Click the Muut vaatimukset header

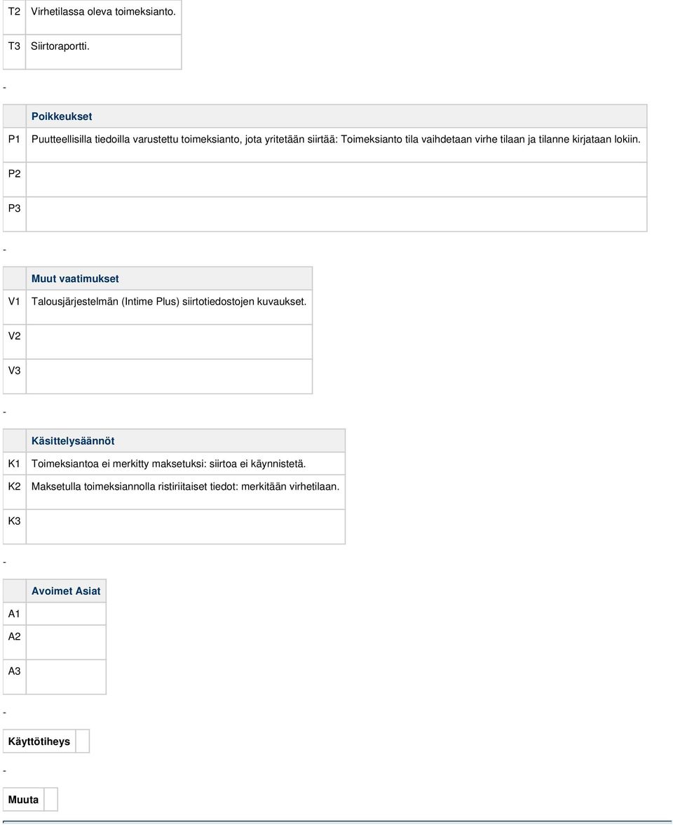(x=75, y=279)
